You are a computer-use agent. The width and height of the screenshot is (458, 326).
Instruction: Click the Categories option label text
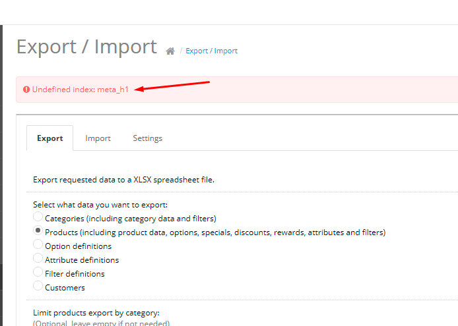[131, 219]
